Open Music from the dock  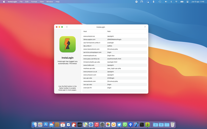[97, 125]
